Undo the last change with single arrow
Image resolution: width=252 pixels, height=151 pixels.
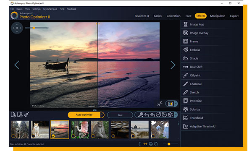point(147,115)
